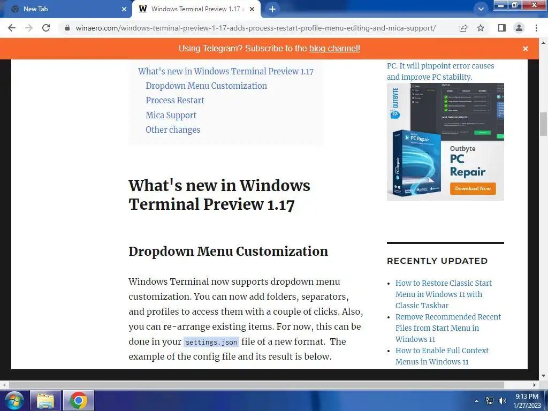Viewport: 548px width, 411px height.
Task: Click horizontal scrollbar left arrow
Action: [4, 385]
